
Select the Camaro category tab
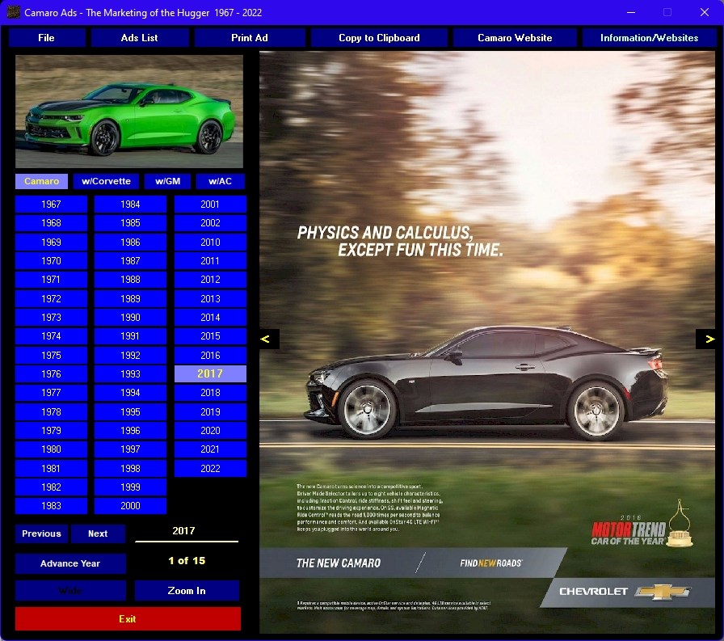coord(41,182)
